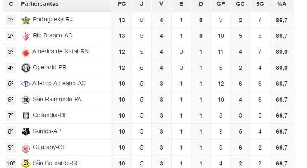This screenshot has width=307, height=168.
Task: Select the 1º position cell
Action: click(x=11, y=20)
